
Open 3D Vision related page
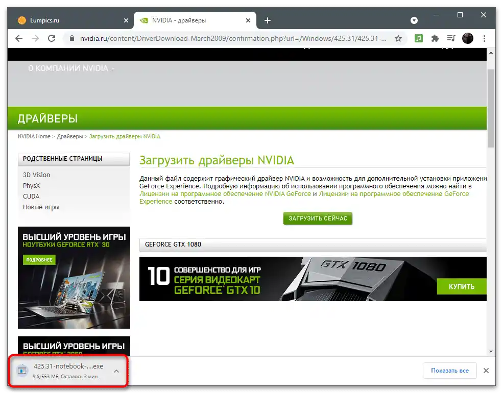pyautogui.click(x=36, y=175)
